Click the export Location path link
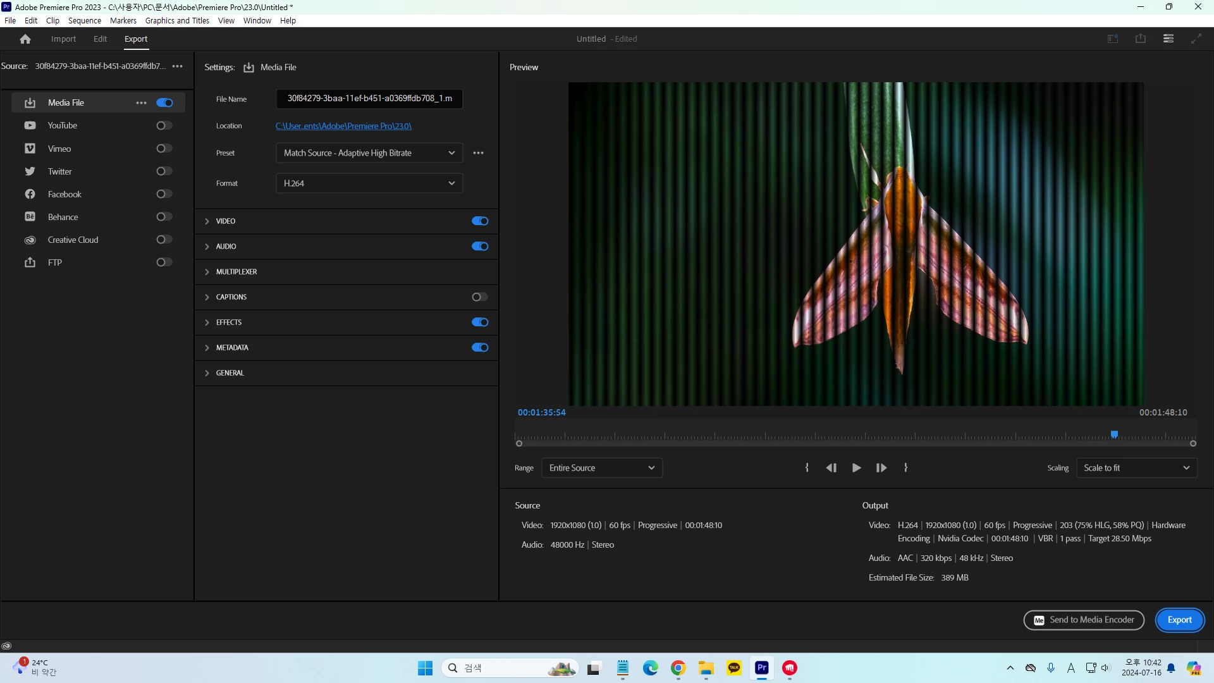 (343, 126)
